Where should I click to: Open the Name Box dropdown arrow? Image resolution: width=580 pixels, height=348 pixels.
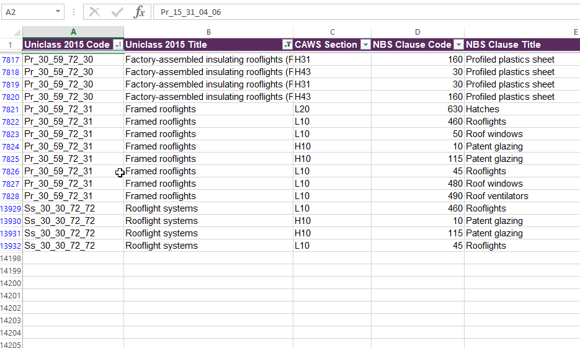tap(58, 11)
